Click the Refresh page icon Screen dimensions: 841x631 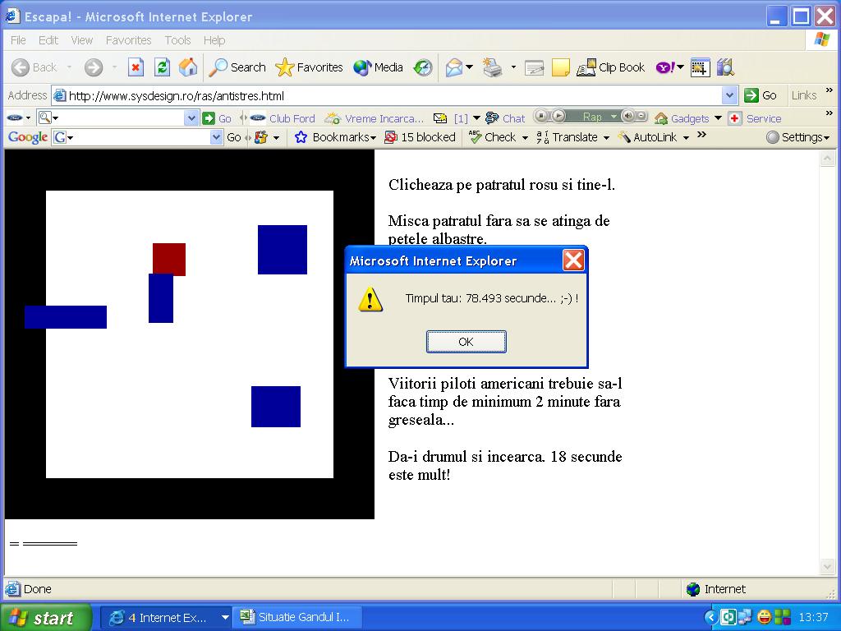(162, 67)
